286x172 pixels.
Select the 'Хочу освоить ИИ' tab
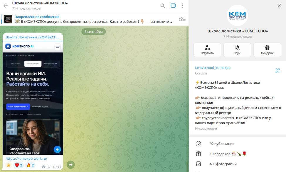50,64
